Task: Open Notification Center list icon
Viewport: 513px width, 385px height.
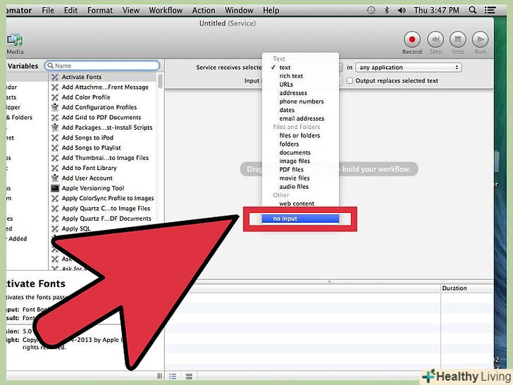Action: click(490, 10)
